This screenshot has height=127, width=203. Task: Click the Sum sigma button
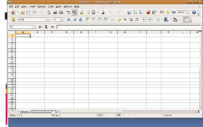(46, 27)
